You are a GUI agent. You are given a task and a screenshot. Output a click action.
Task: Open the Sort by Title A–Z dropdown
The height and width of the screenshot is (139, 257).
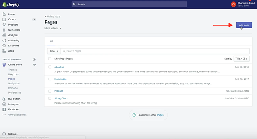click(242, 59)
